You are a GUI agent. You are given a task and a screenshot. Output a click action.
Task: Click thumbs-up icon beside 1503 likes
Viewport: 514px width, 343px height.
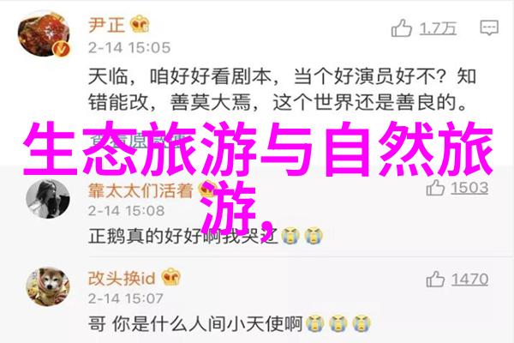click(x=435, y=188)
